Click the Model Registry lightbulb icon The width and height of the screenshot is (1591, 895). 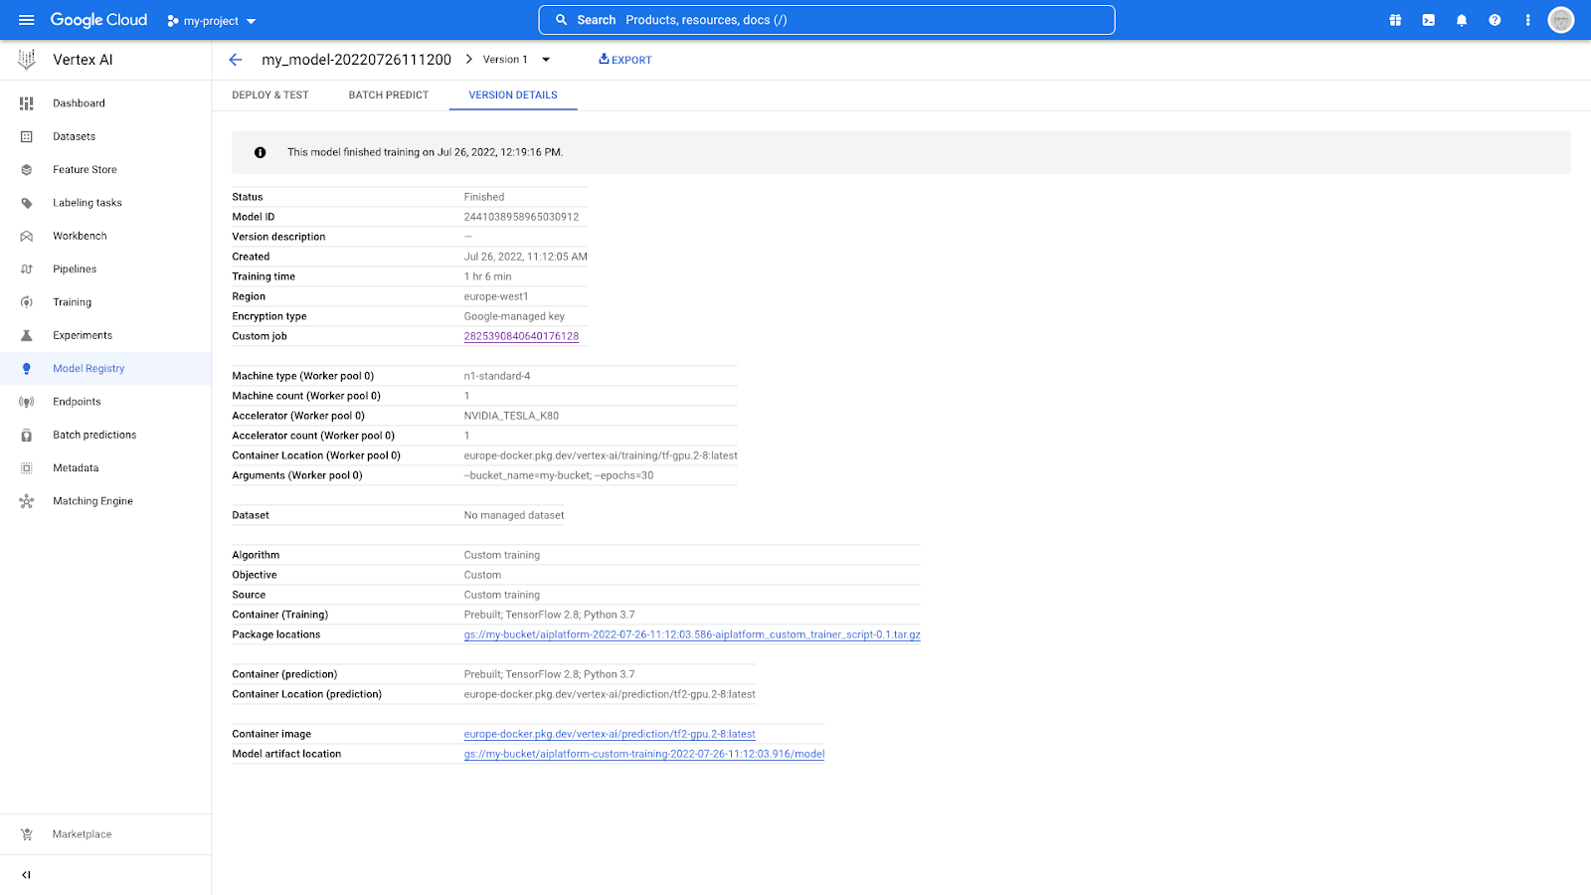click(27, 369)
